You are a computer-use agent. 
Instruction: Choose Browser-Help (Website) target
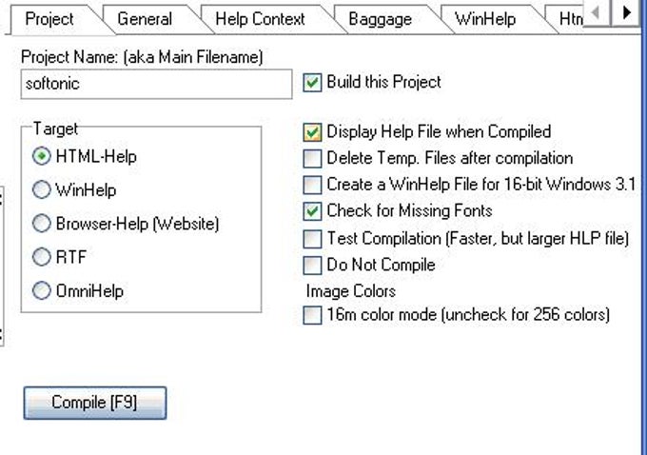pos(42,225)
